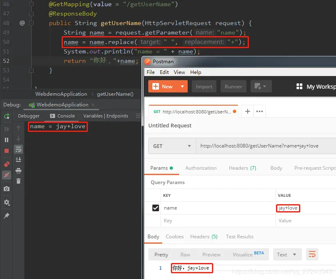Select the GET localhost request tab
The width and height of the screenshot is (336, 279).
pyautogui.click(x=193, y=111)
